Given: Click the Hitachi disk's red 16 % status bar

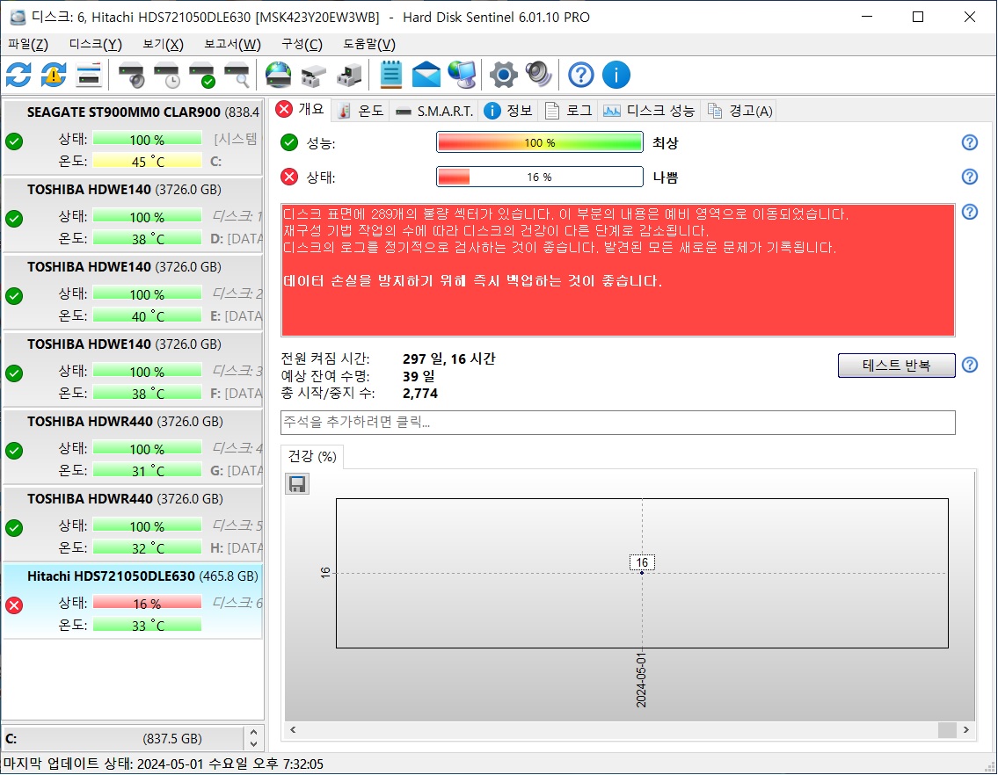Looking at the screenshot, I should coord(147,603).
